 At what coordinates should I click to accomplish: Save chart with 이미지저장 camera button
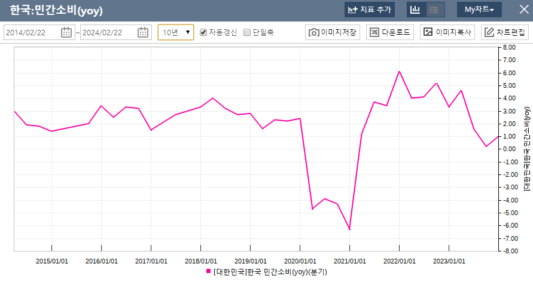(333, 32)
